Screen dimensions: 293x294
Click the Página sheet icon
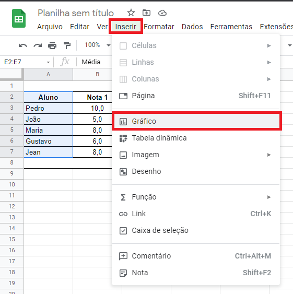(x=123, y=96)
